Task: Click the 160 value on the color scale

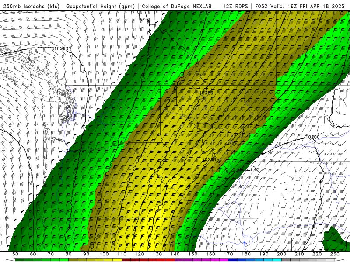Action: click(210, 254)
